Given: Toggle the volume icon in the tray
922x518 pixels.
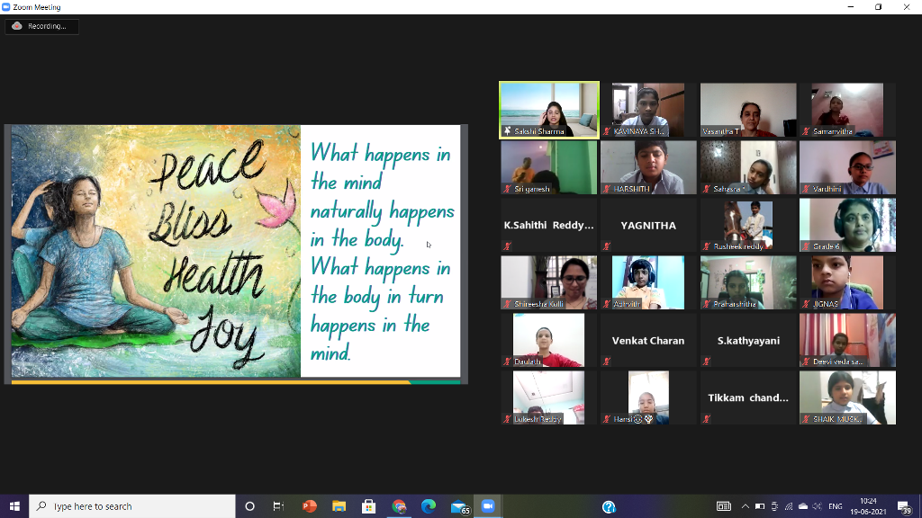Looking at the screenshot, I should pyautogui.click(x=817, y=506).
